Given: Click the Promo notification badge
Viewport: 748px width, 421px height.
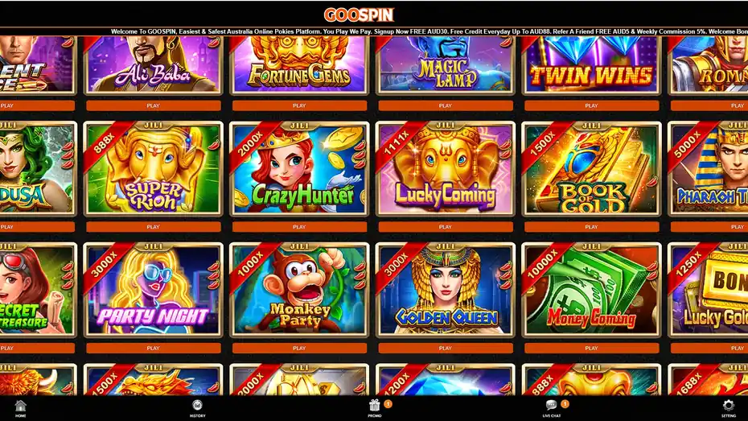Looking at the screenshot, I should coord(388,404).
